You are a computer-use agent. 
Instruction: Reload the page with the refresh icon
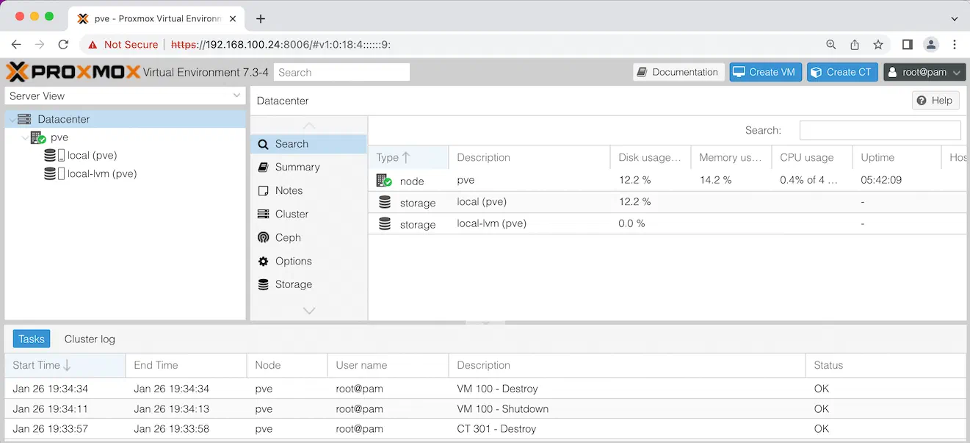(63, 44)
